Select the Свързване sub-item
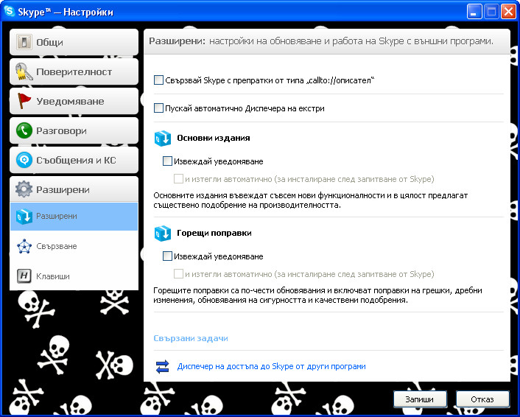This screenshot has height=417, width=520. pyautogui.click(x=74, y=246)
